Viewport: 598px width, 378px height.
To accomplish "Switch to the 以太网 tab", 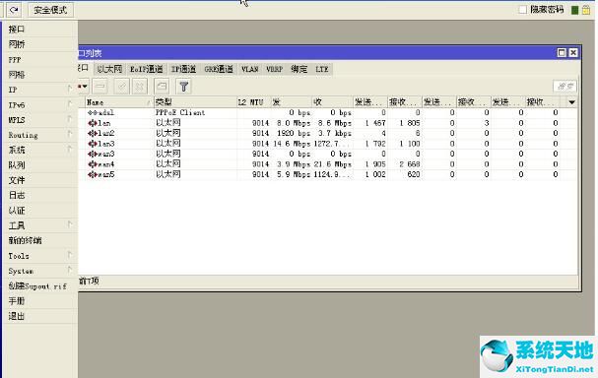I will pos(109,69).
